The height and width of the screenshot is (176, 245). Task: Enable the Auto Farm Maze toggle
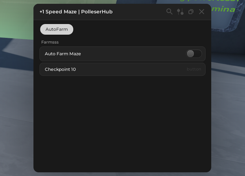(194, 54)
